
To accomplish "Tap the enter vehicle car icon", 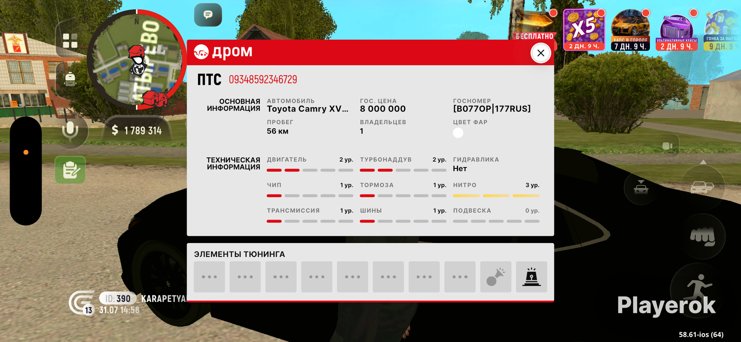I will [641, 188].
